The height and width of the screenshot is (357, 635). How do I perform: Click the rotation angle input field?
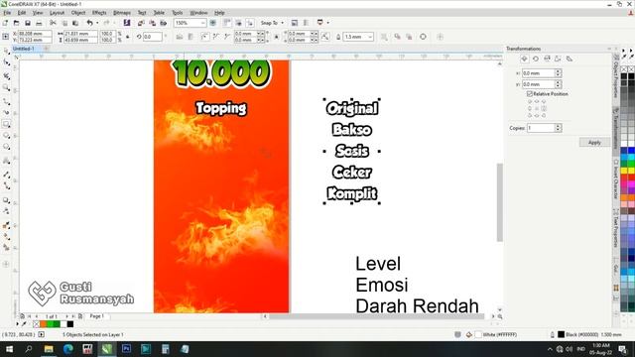click(152, 37)
